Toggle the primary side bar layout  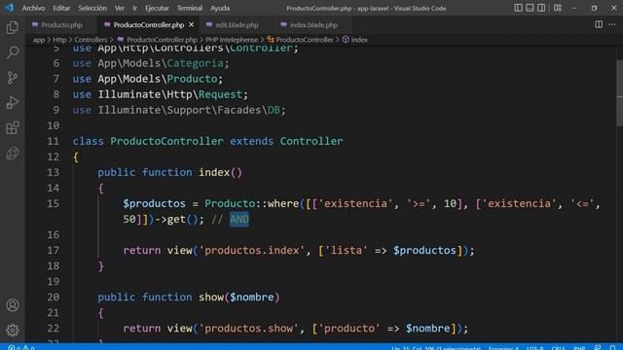[x=518, y=8]
